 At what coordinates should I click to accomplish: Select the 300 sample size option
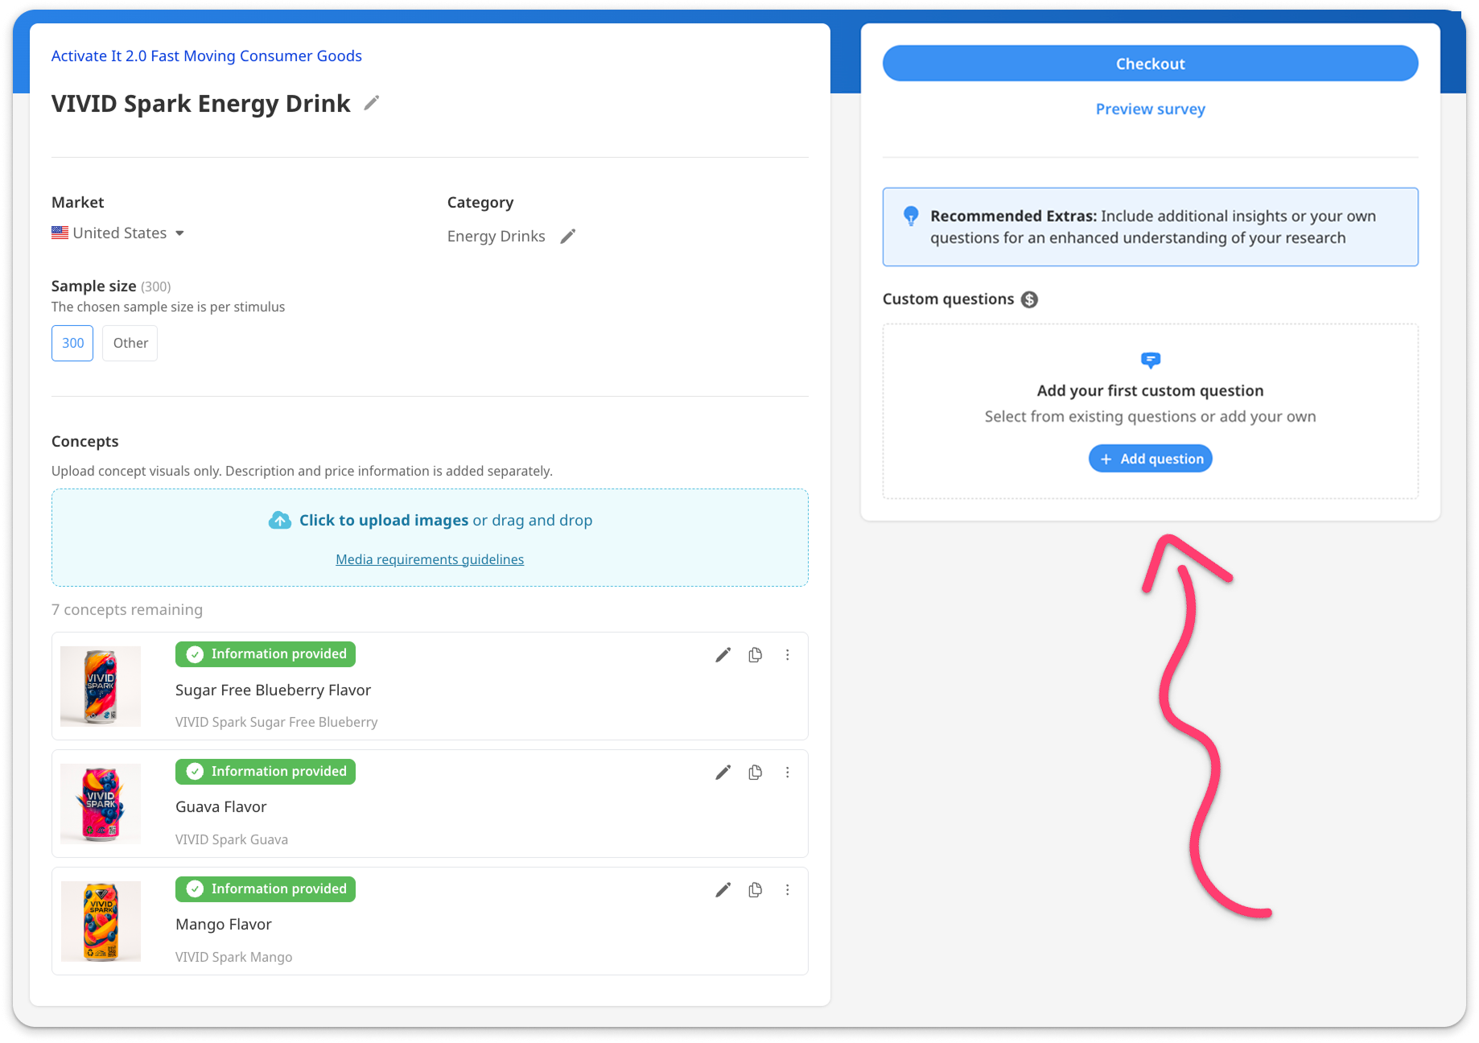pyautogui.click(x=72, y=343)
